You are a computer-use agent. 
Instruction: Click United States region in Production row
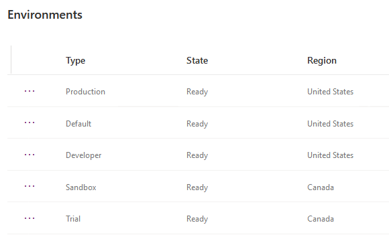(330, 92)
